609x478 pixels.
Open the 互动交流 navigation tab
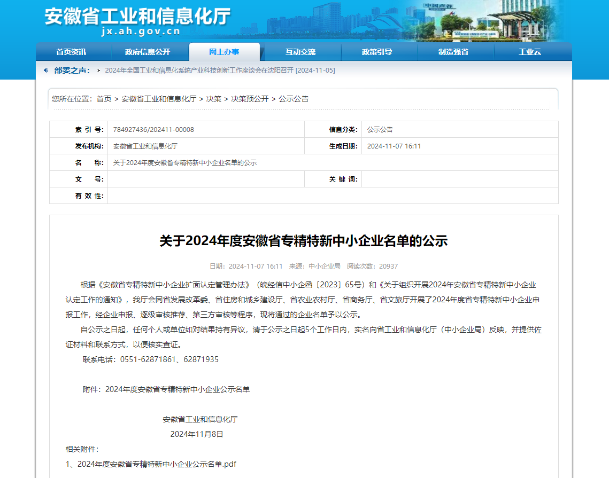coord(300,52)
